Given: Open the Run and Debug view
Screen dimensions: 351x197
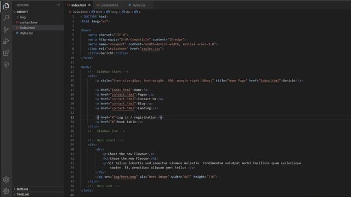Looking at the screenshot, I should (x=6, y=41).
